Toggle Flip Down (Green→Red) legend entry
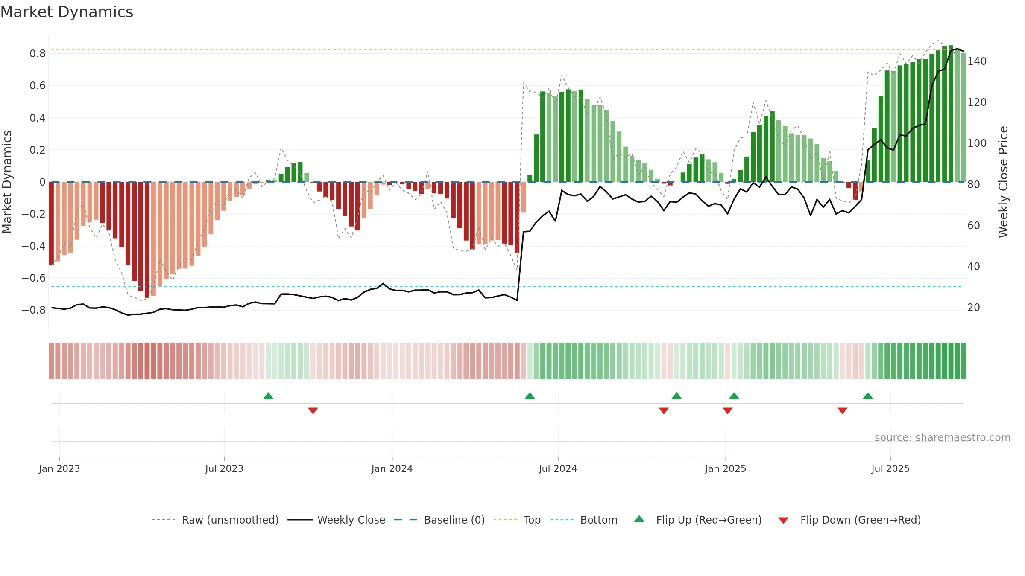Viewport: 1025px width, 576px height. (x=849, y=520)
